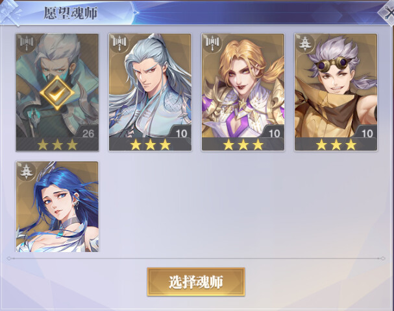The height and width of the screenshot is (311, 394).
Task: Click level 10 badge on silver-haired card
Action: click(181, 133)
